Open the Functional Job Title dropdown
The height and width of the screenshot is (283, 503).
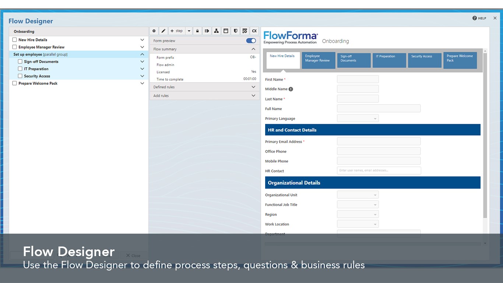pos(358,205)
